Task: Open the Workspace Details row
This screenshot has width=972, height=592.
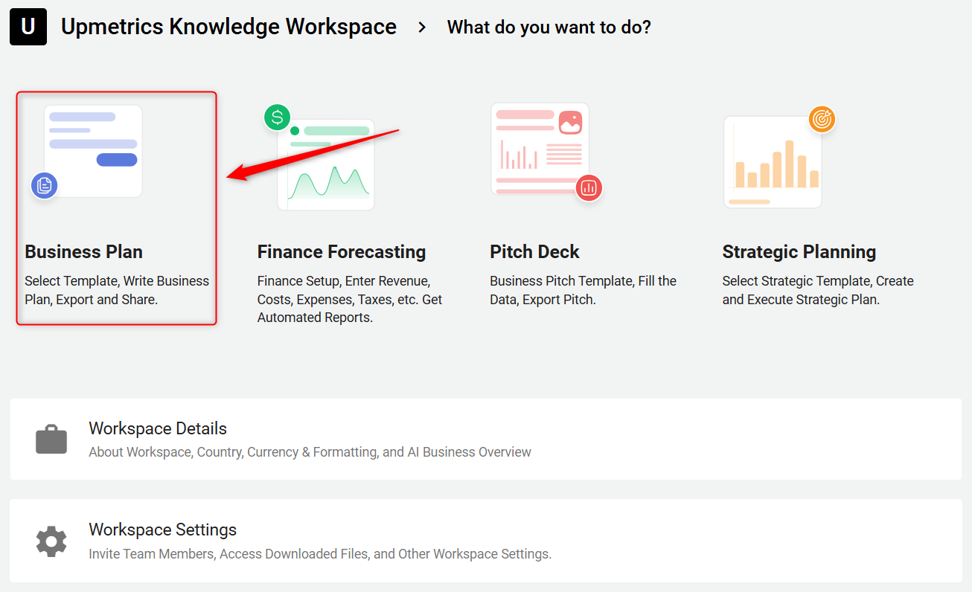Action: pyautogui.click(x=486, y=439)
